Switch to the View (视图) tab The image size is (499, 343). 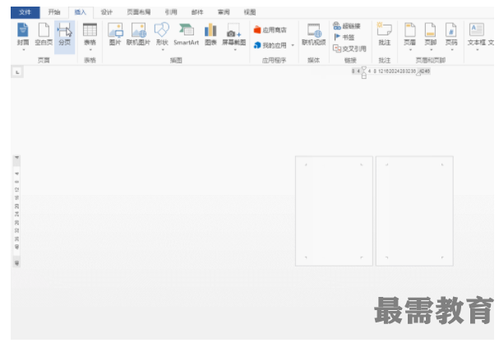click(x=250, y=12)
